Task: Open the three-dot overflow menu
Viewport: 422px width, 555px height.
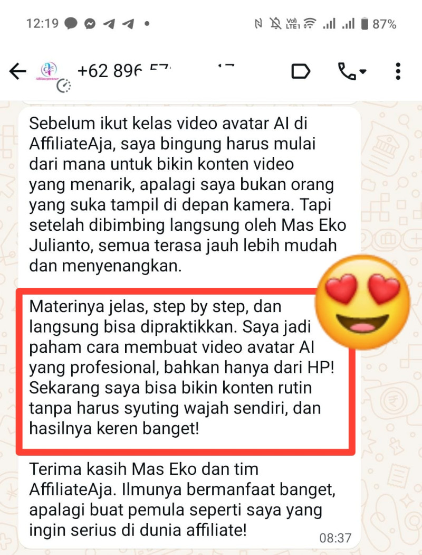Action: point(398,71)
